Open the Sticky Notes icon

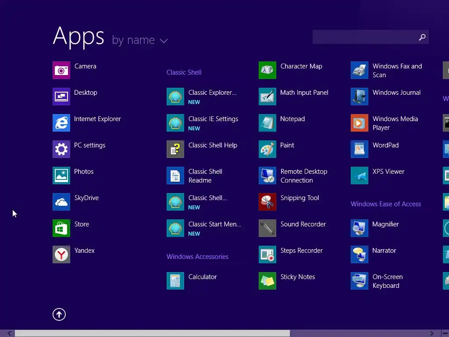pos(267,281)
